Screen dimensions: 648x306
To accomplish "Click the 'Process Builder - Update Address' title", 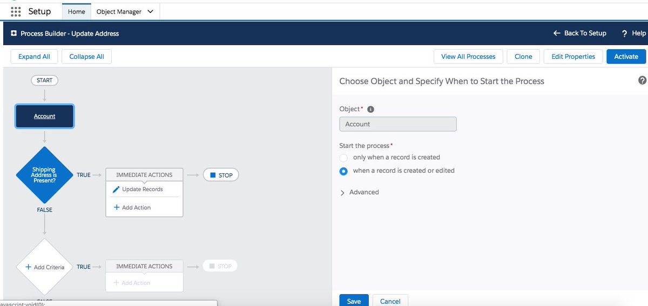I will point(70,33).
